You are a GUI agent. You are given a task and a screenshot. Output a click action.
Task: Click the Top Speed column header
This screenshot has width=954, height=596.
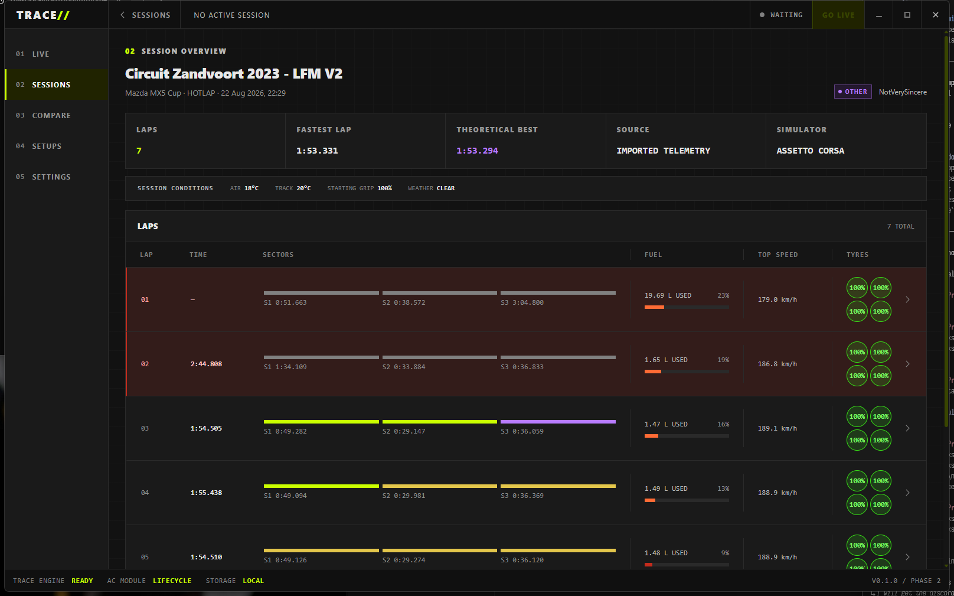click(777, 255)
